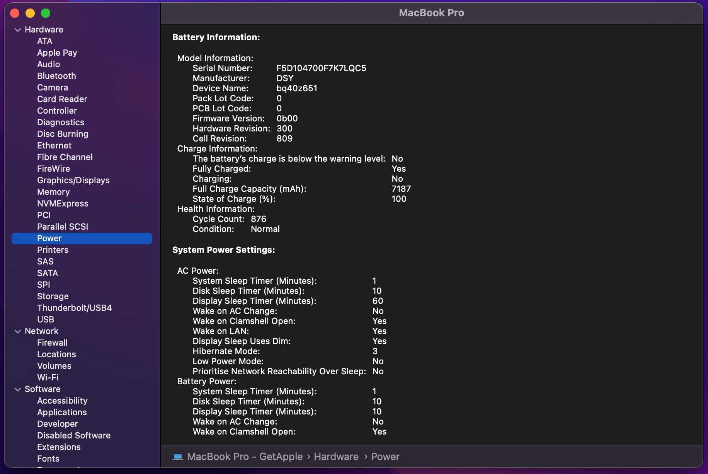Collapse the Software section chevron
Image resolution: width=708 pixels, height=474 pixels.
click(x=17, y=389)
